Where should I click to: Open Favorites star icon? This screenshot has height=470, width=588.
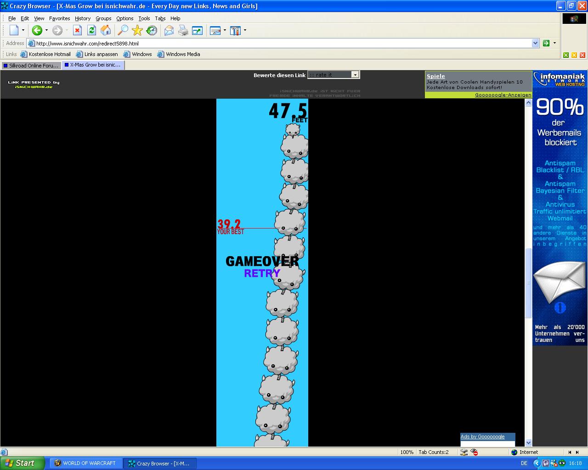point(137,31)
